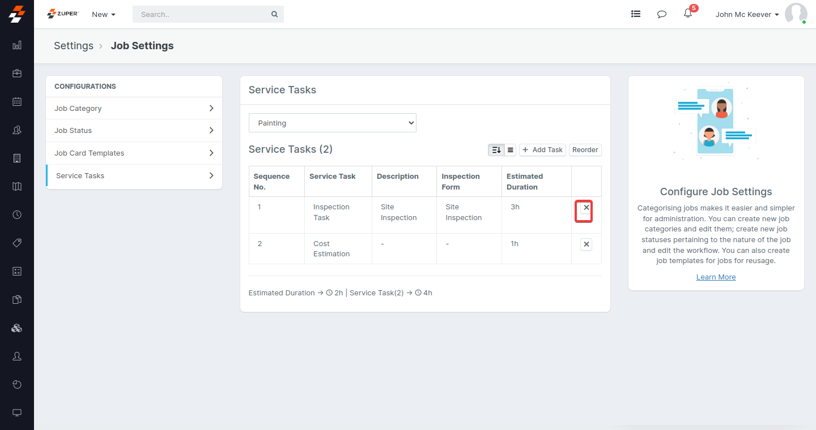Follow the Learn More link
The image size is (816, 430).
click(x=716, y=277)
